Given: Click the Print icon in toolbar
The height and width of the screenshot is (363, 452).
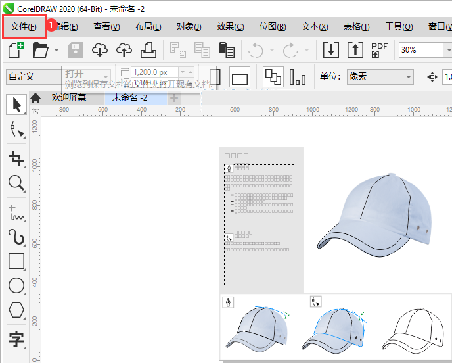Looking at the screenshot, I should 148,50.
